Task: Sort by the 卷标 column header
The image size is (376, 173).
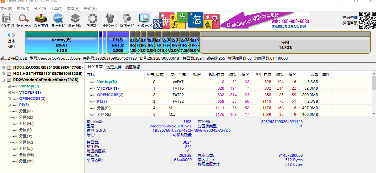Action: (116, 75)
